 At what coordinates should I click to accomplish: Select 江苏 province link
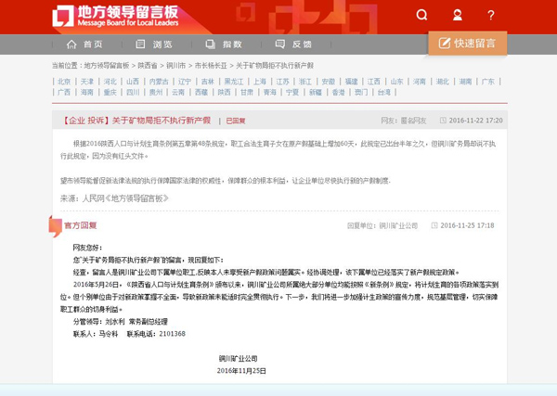point(283,82)
